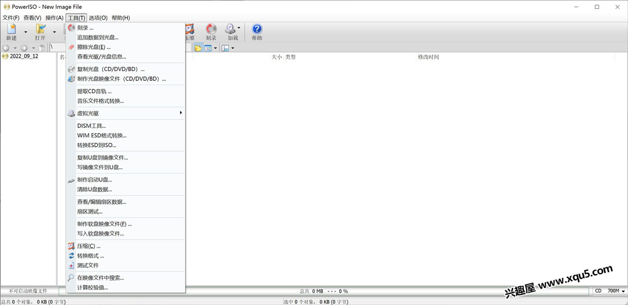Choose 制作软盘映像文件(F) ...
This screenshot has height=305, width=628.
pos(126,224)
